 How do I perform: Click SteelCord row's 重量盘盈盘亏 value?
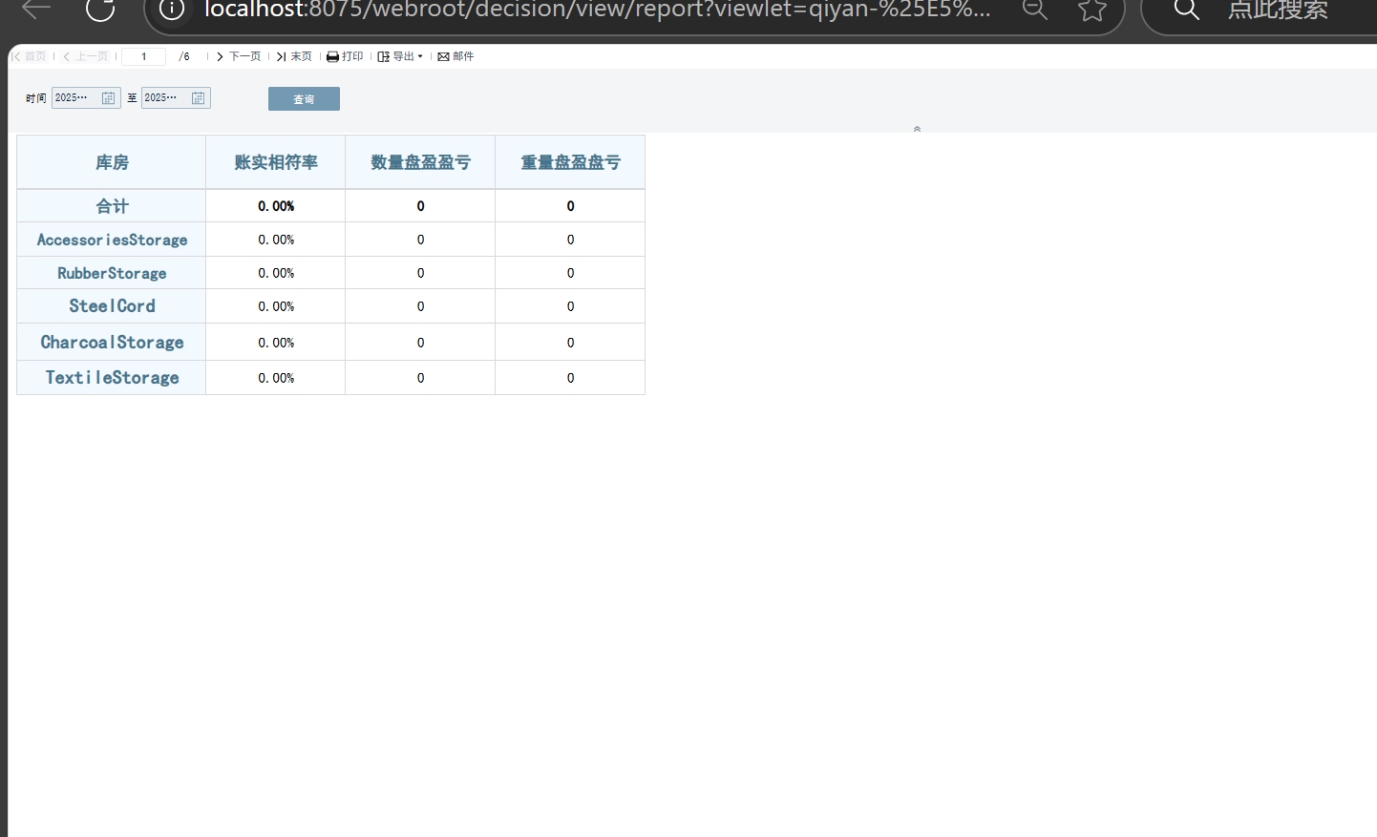coord(570,306)
